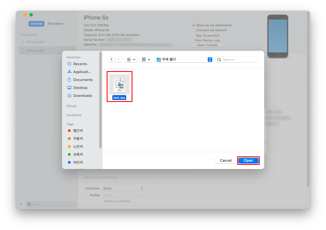The image size is (326, 230).
Task: Click View Device Logs button
Action: (207, 40)
